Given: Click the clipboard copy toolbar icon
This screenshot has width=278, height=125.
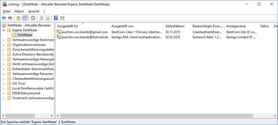Looking at the screenshot, I should click(x=33, y=18).
